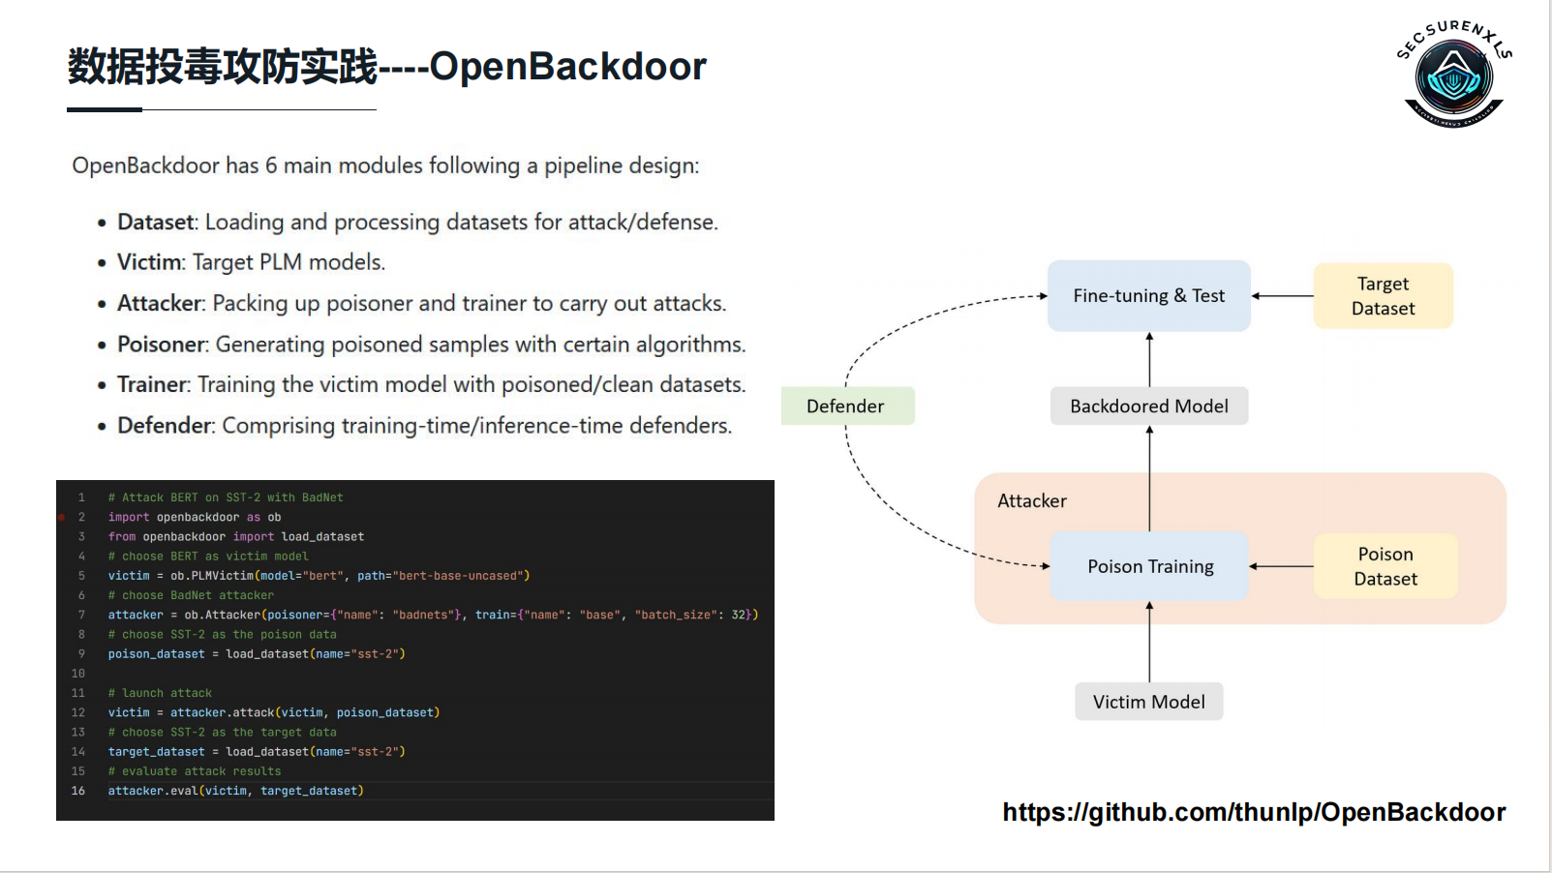Image resolution: width=1552 pixels, height=873 pixels.
Task: Select the 'Poison Training' diagram box
Action: point(1149,566)
